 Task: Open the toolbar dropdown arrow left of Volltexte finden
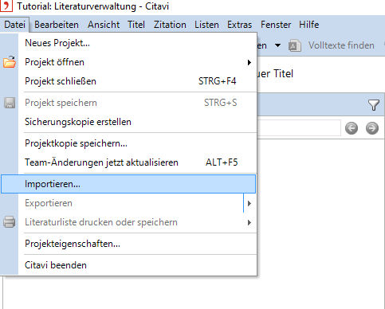277,45
